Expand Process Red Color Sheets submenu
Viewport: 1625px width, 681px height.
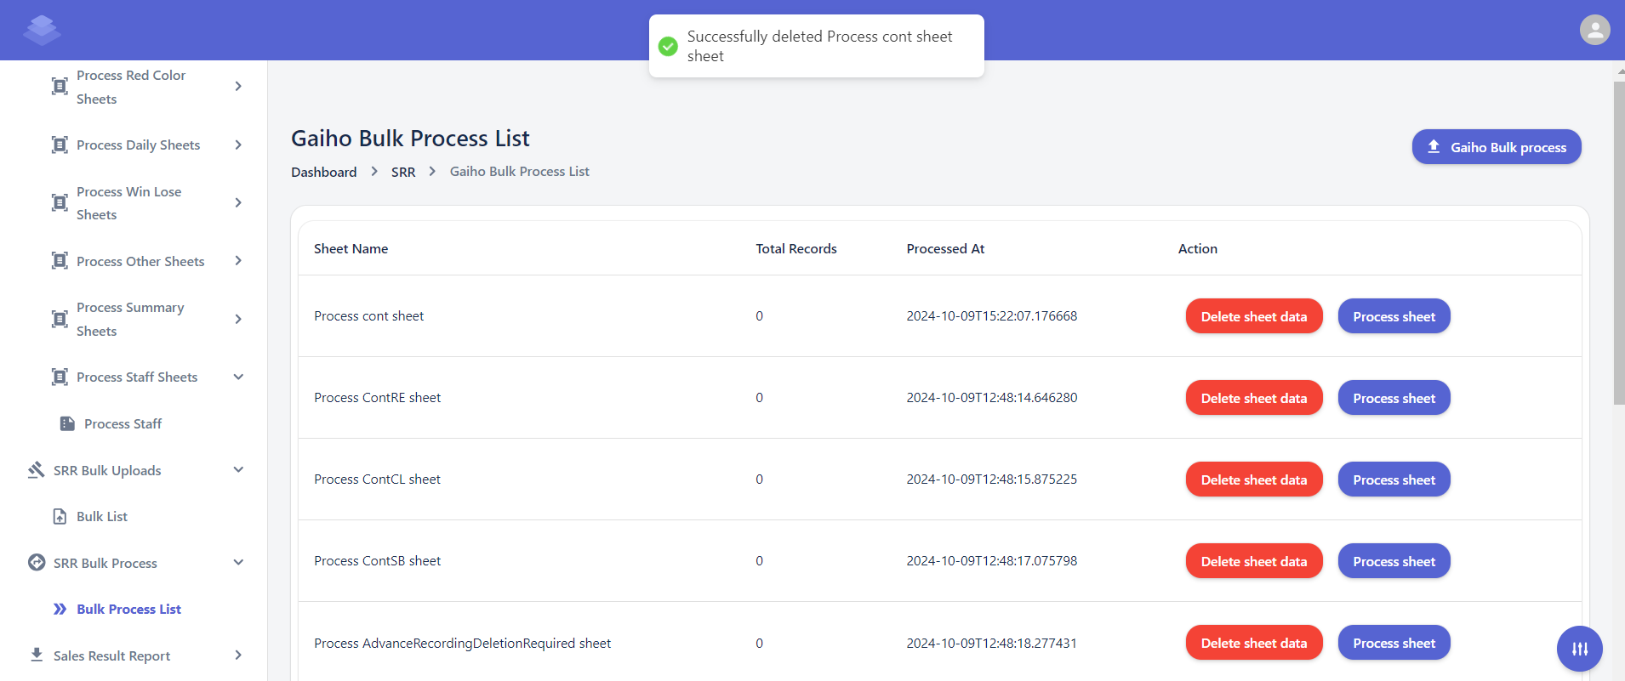click(238, 87)
